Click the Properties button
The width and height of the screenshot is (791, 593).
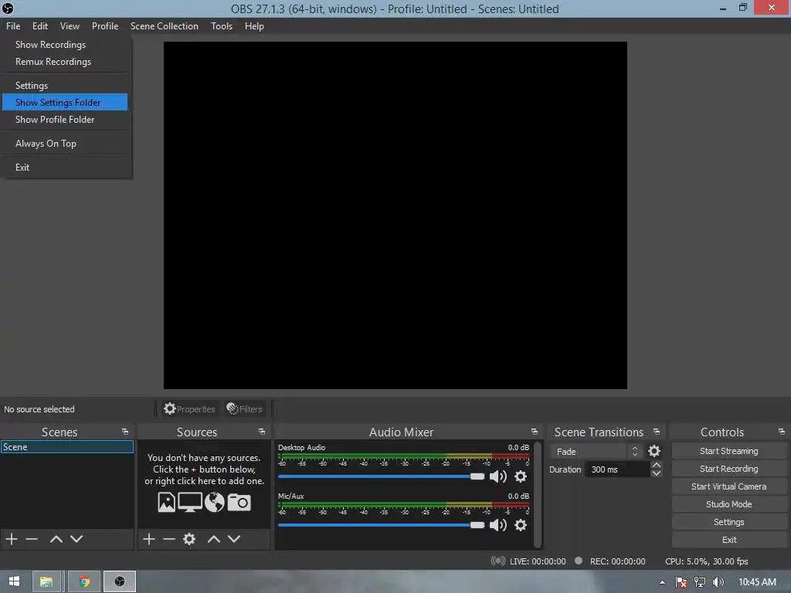click(x=190, y=409)
